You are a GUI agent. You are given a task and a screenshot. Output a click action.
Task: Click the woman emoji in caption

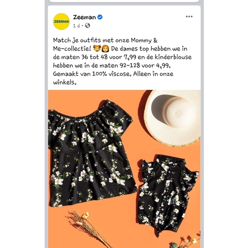click(106, 49)
